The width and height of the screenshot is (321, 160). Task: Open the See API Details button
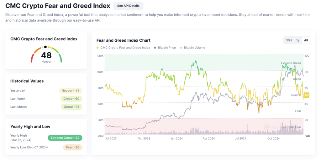pyautogui.click(x=128, y=6)
